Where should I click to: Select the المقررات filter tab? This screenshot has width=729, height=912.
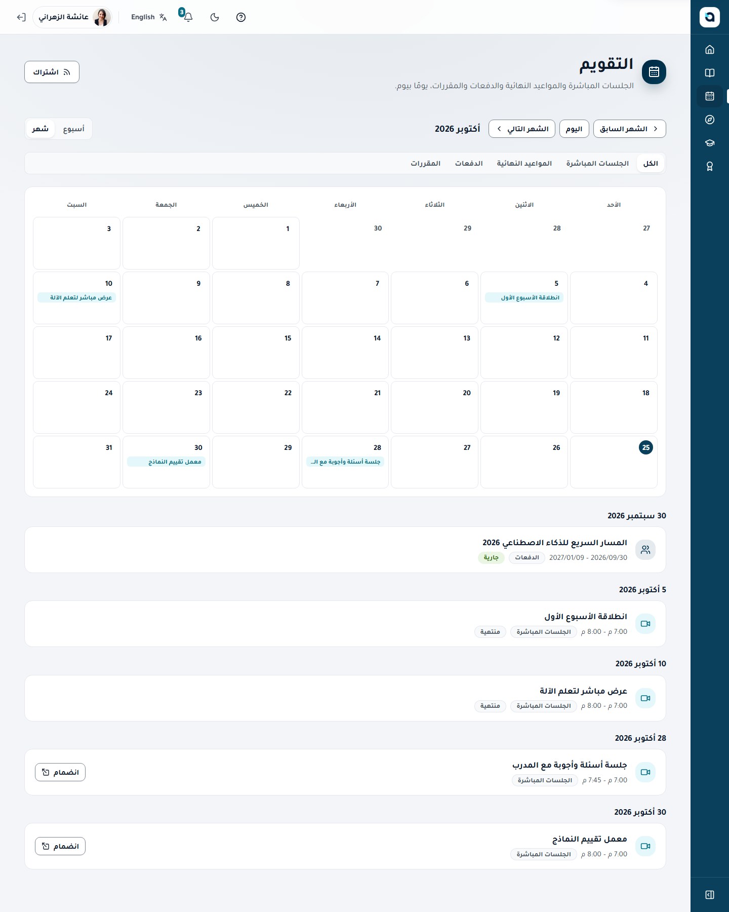[x=426, y=163]
